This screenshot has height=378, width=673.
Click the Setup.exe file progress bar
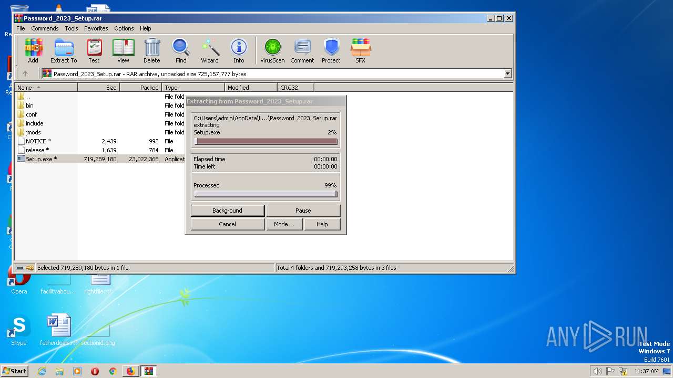(266, 141)
